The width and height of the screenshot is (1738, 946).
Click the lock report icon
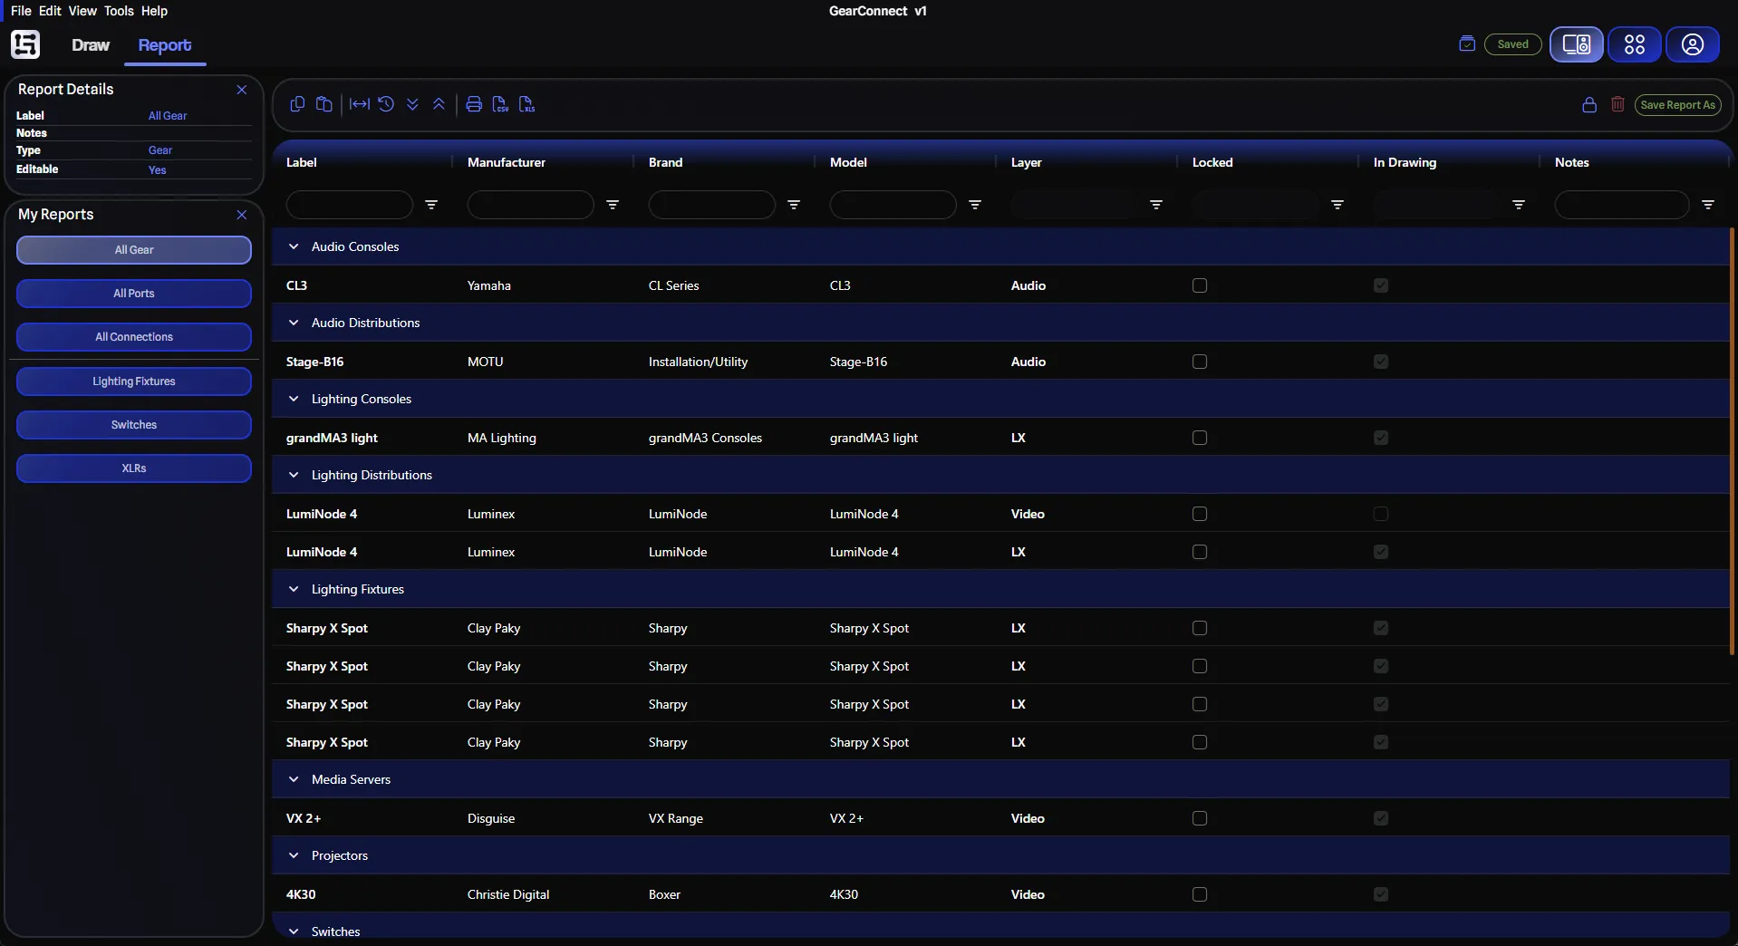tap(1589, 105)
